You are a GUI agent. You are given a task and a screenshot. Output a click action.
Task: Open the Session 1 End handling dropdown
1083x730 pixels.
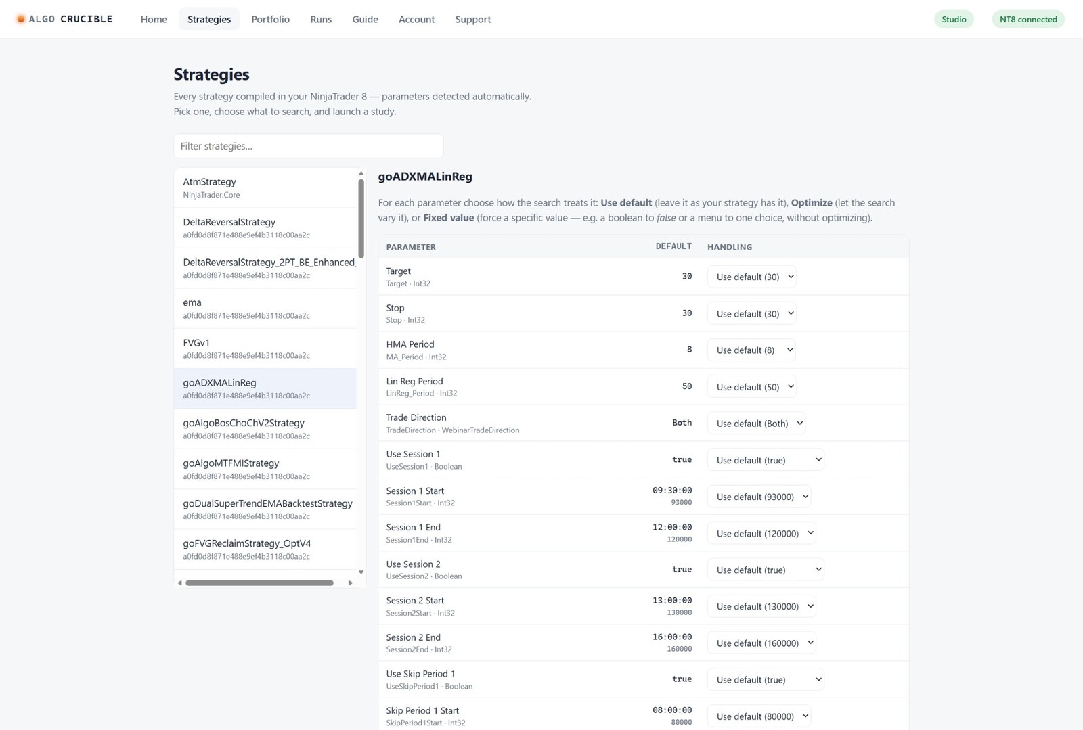pyautogui.click(x=761, y=533)
